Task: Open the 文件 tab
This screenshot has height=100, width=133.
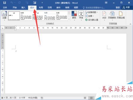Action: click(x=5, y=7)
